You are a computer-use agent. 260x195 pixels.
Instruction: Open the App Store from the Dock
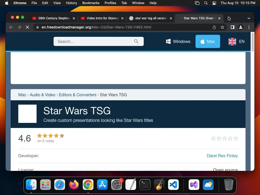click(102, 185)
